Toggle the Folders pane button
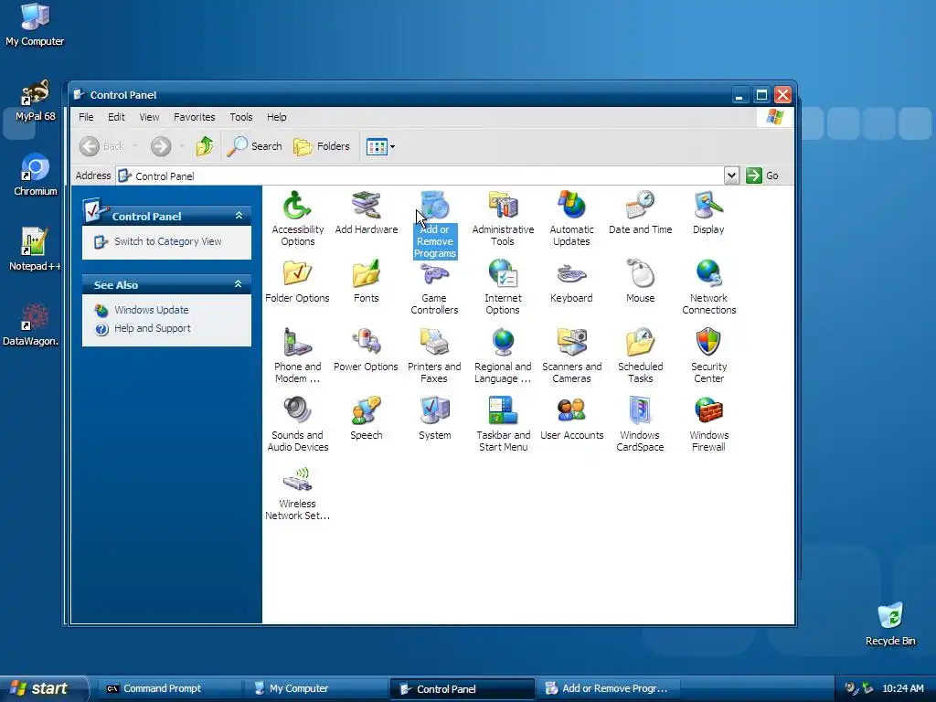The height and width of the screenshot is (702, 936). pyautogui.click(x=321, y=146)
